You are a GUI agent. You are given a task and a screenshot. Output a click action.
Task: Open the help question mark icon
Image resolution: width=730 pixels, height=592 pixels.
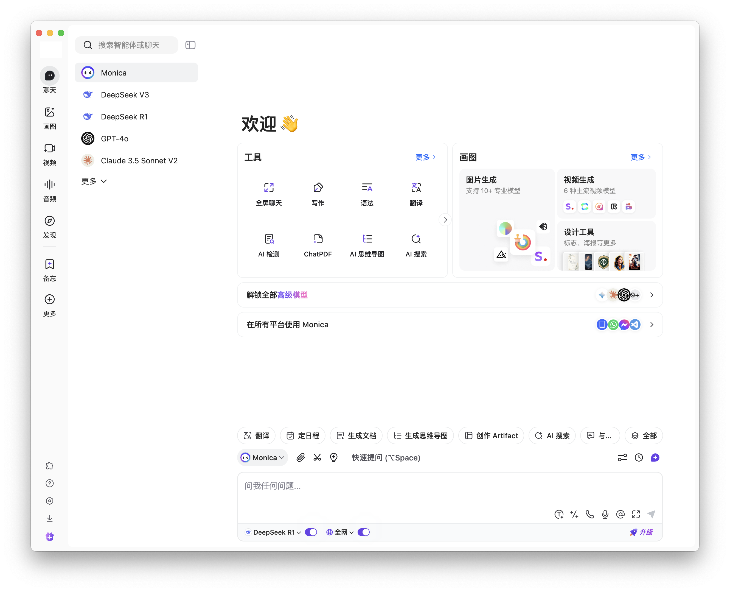coord(50,483)
